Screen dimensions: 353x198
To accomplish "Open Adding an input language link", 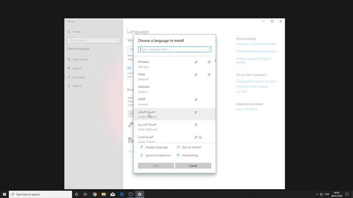I will pyautogui.click(x=252, y=86).
